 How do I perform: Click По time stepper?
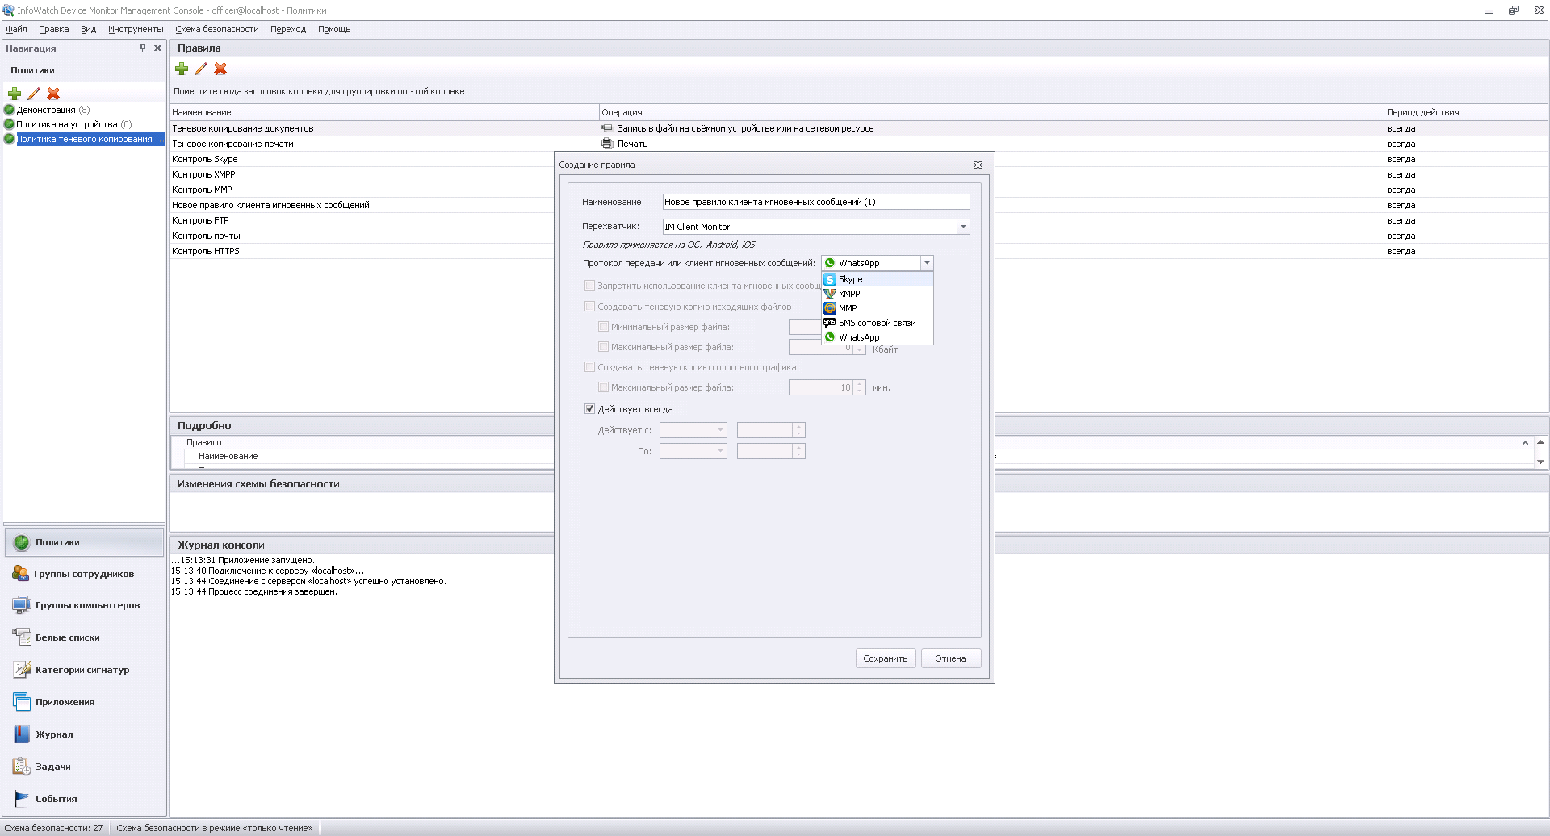(x=798, y=451)
